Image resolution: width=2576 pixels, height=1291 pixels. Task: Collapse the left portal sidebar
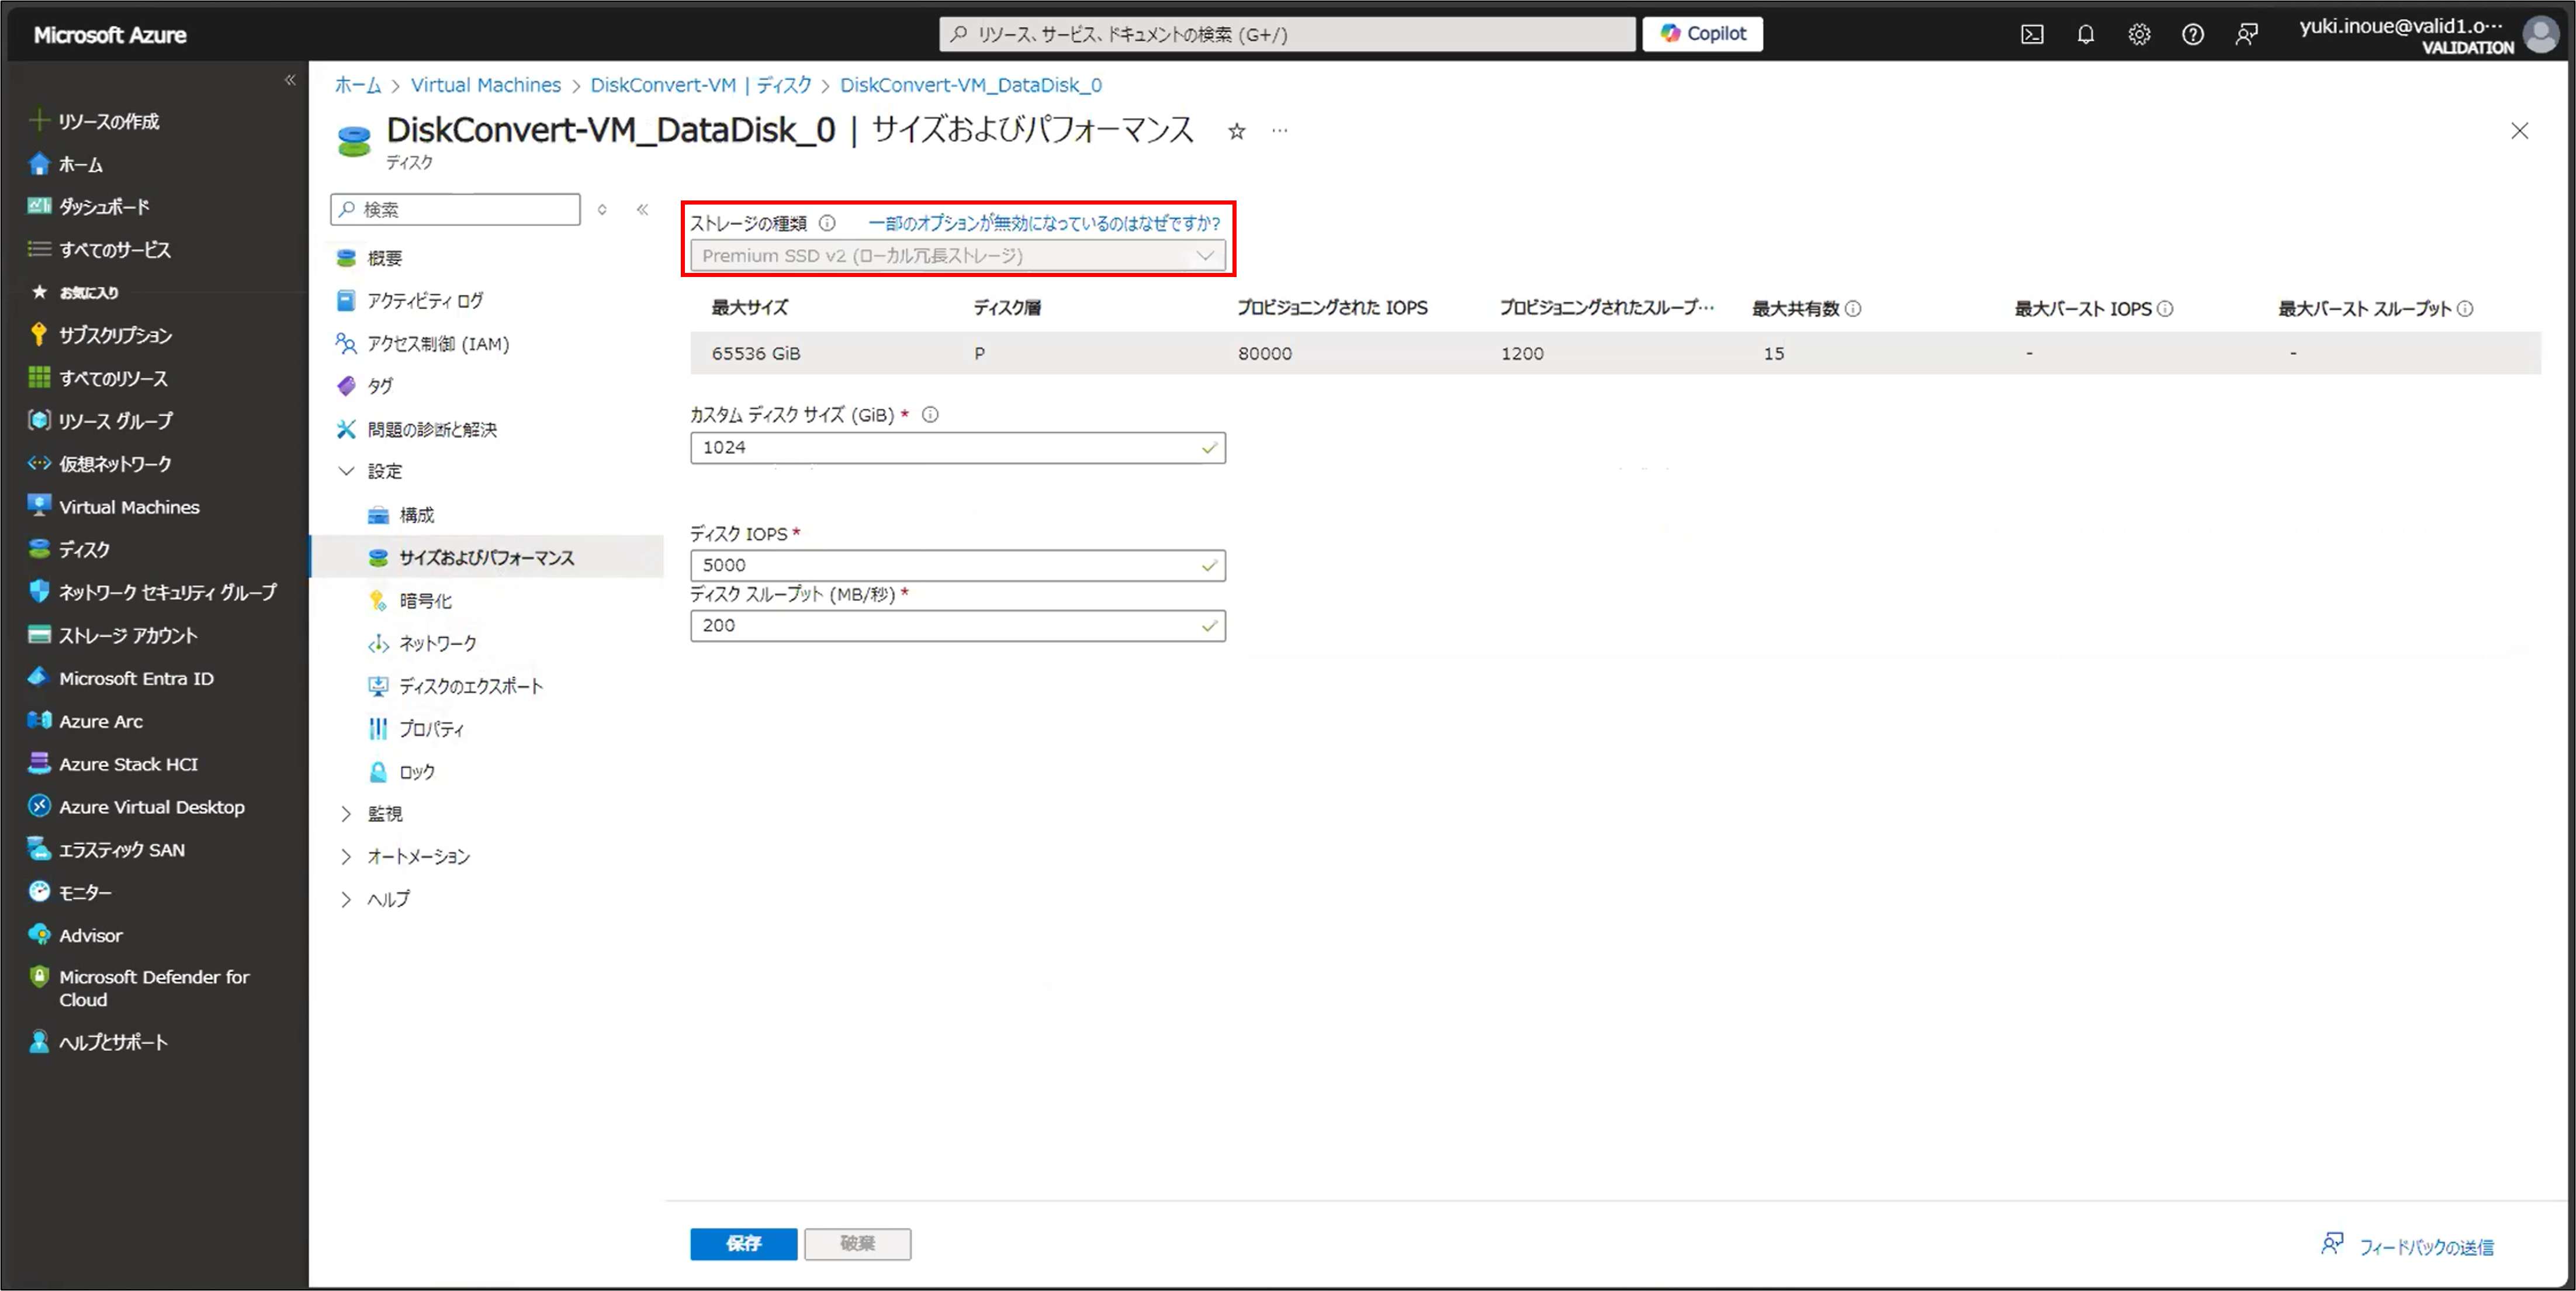(290, 80)
